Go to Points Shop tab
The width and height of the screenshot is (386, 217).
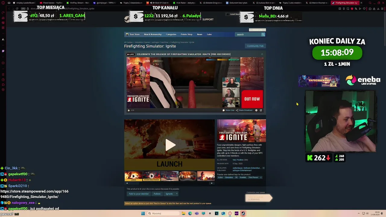click(x=186, y=34)
